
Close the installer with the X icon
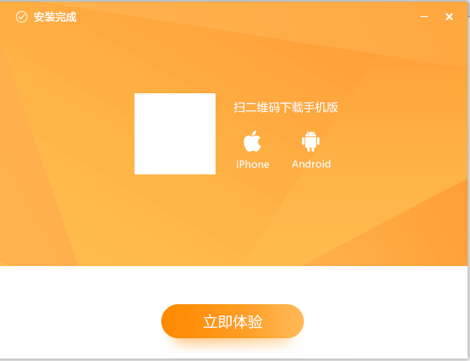(449, 17)
